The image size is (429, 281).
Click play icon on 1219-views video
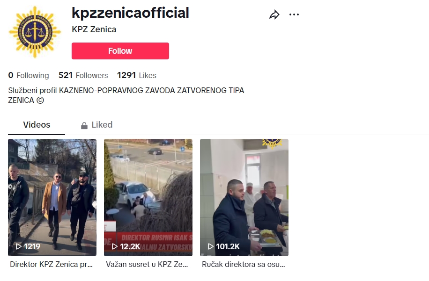[19, 246]
